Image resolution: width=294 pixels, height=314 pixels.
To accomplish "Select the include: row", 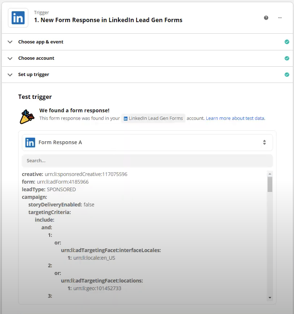I will pyautogui.click(x=45, y=220).
